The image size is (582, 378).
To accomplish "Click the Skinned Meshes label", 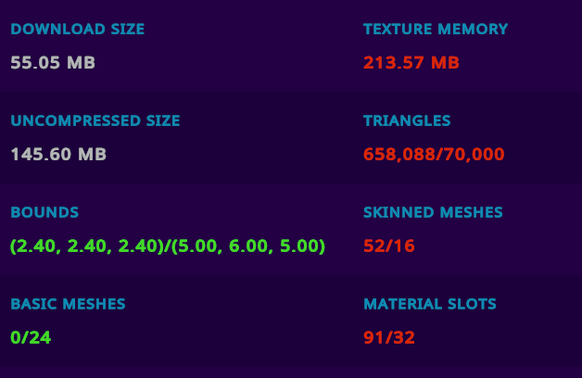I will pyautogui.click(x=433, y=212).
